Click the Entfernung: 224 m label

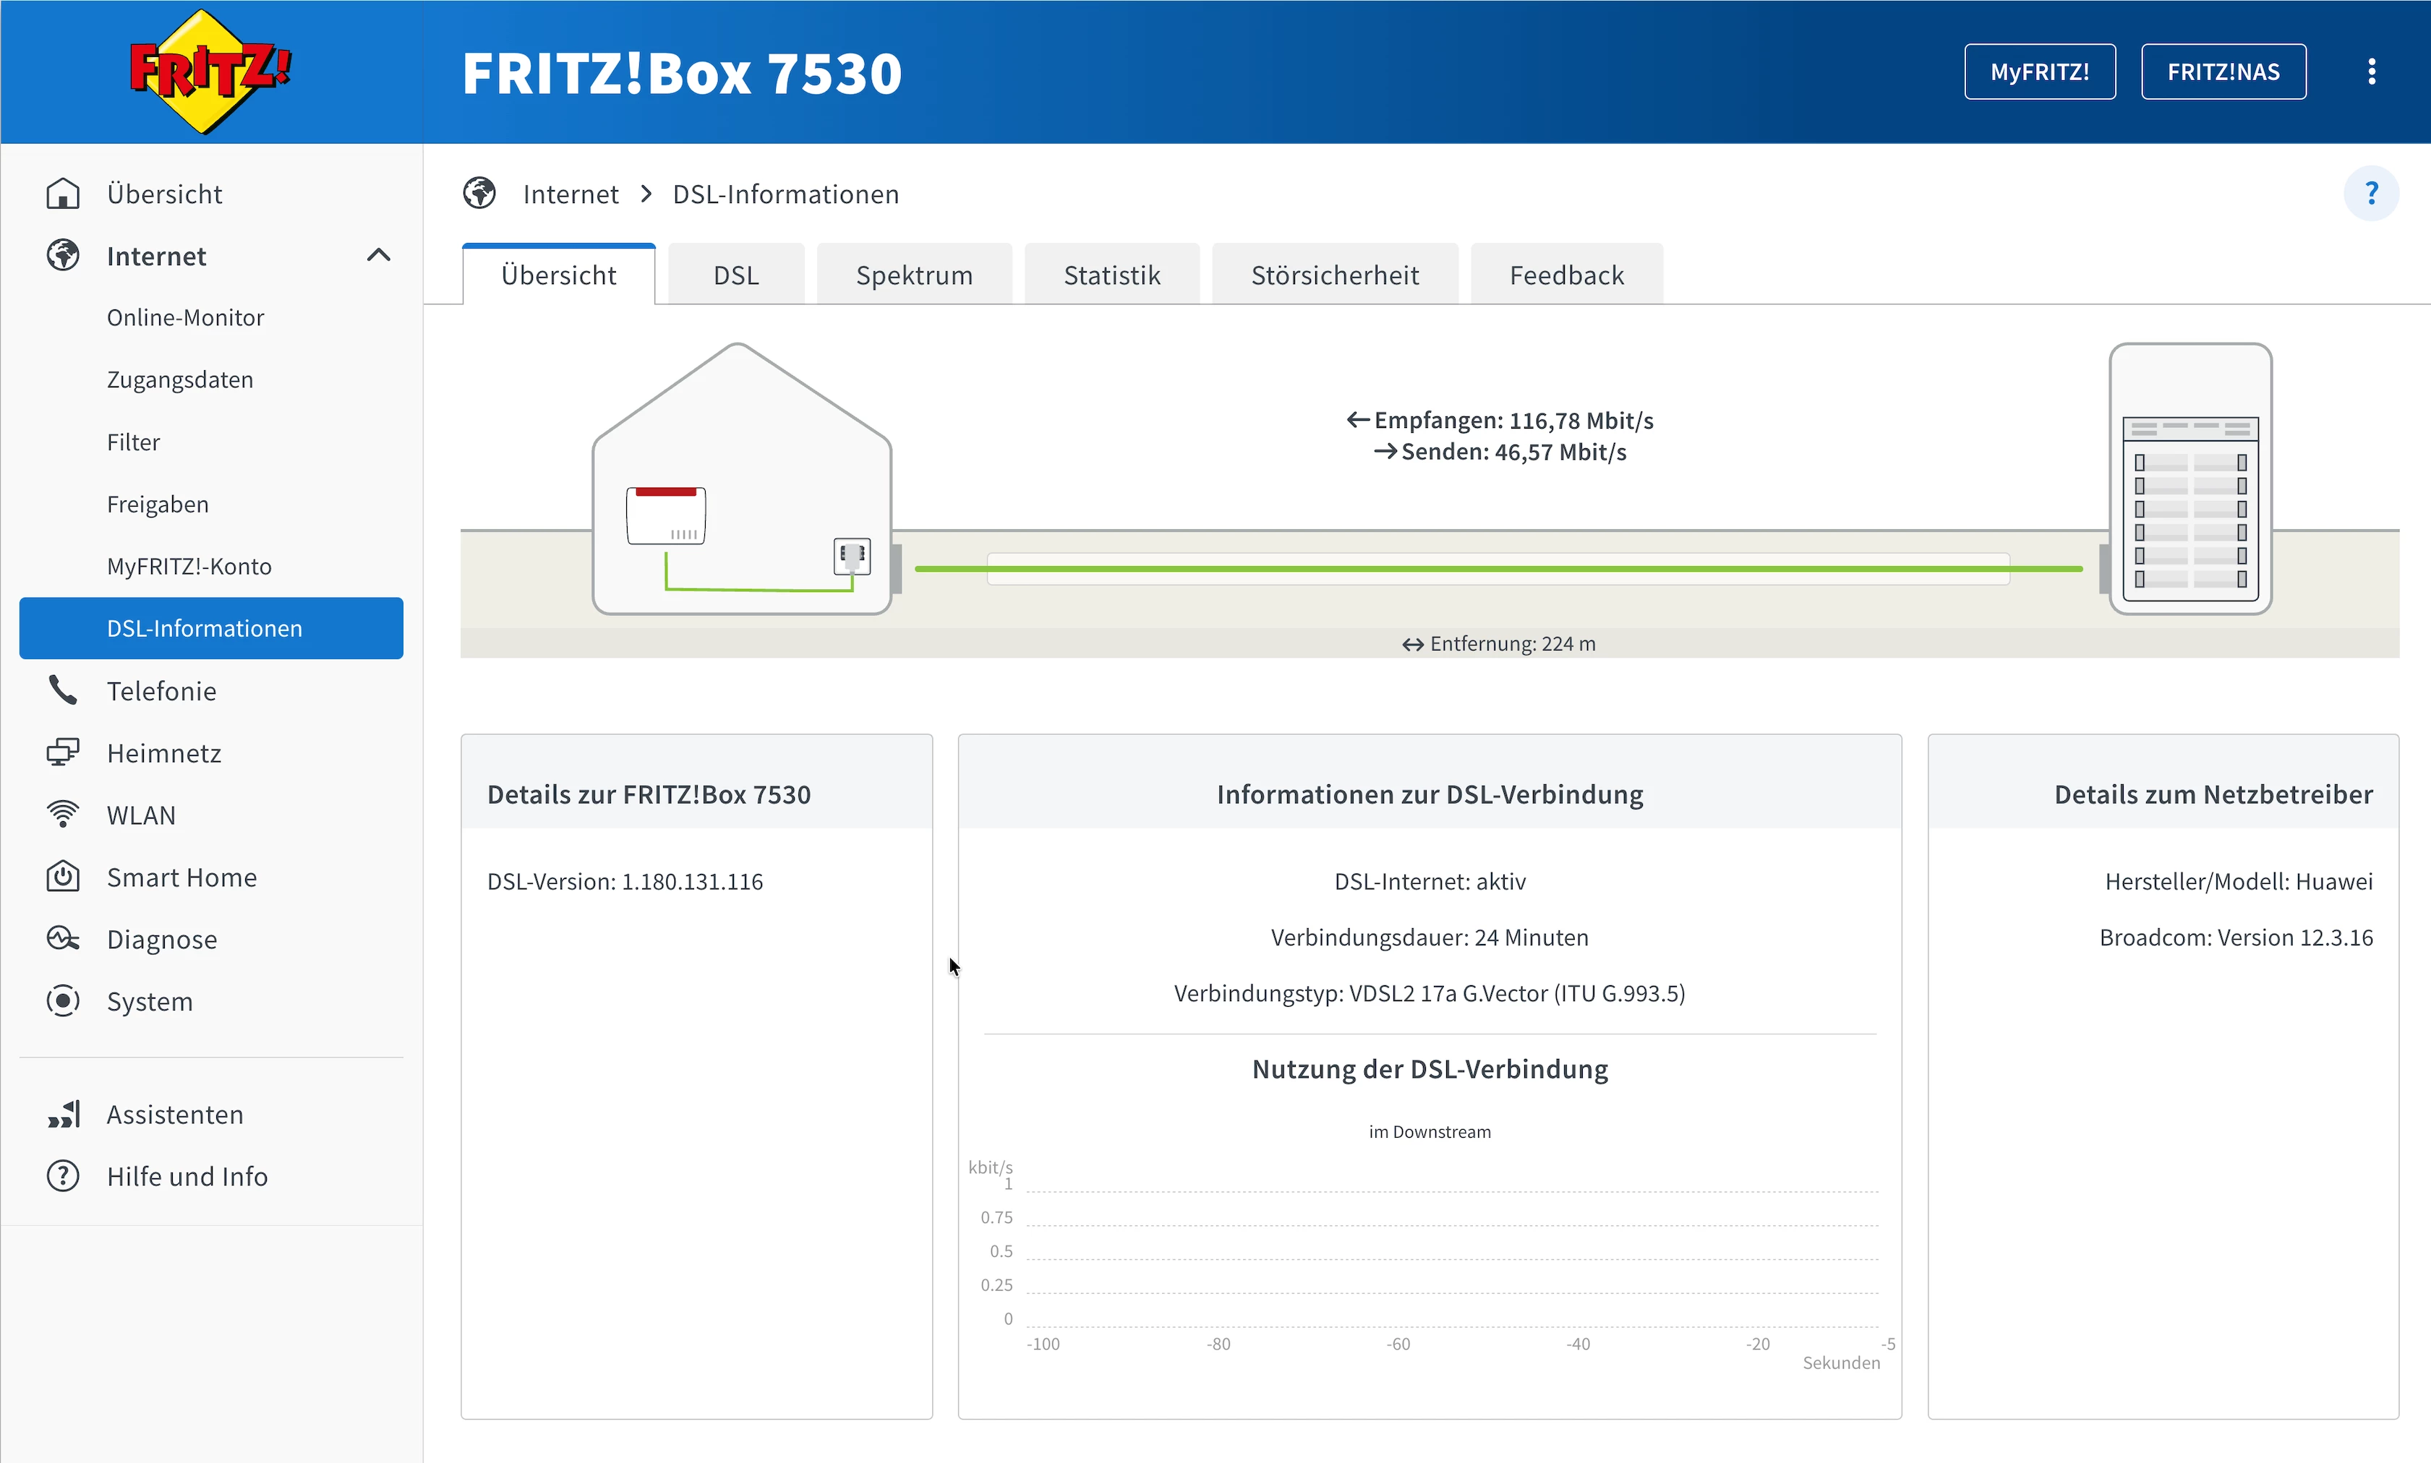point(1499,644)
